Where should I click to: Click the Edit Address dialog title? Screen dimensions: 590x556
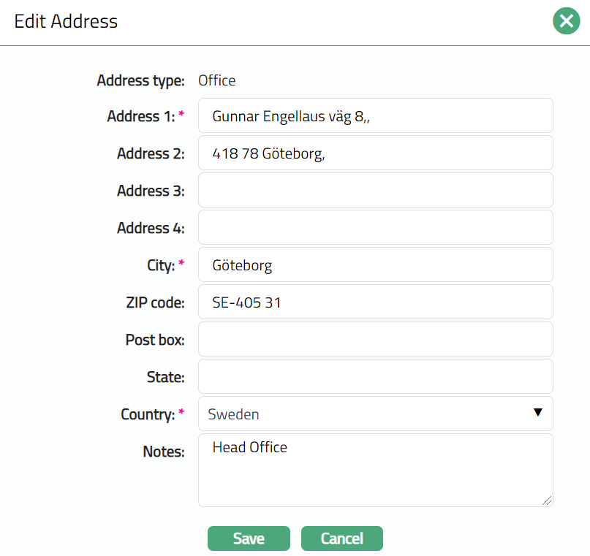click(66, 21)
